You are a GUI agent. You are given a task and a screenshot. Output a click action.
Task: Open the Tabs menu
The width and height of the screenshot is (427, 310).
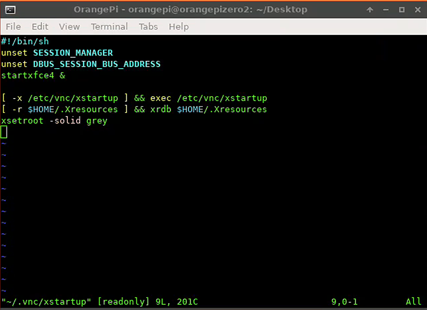(148, 27)
